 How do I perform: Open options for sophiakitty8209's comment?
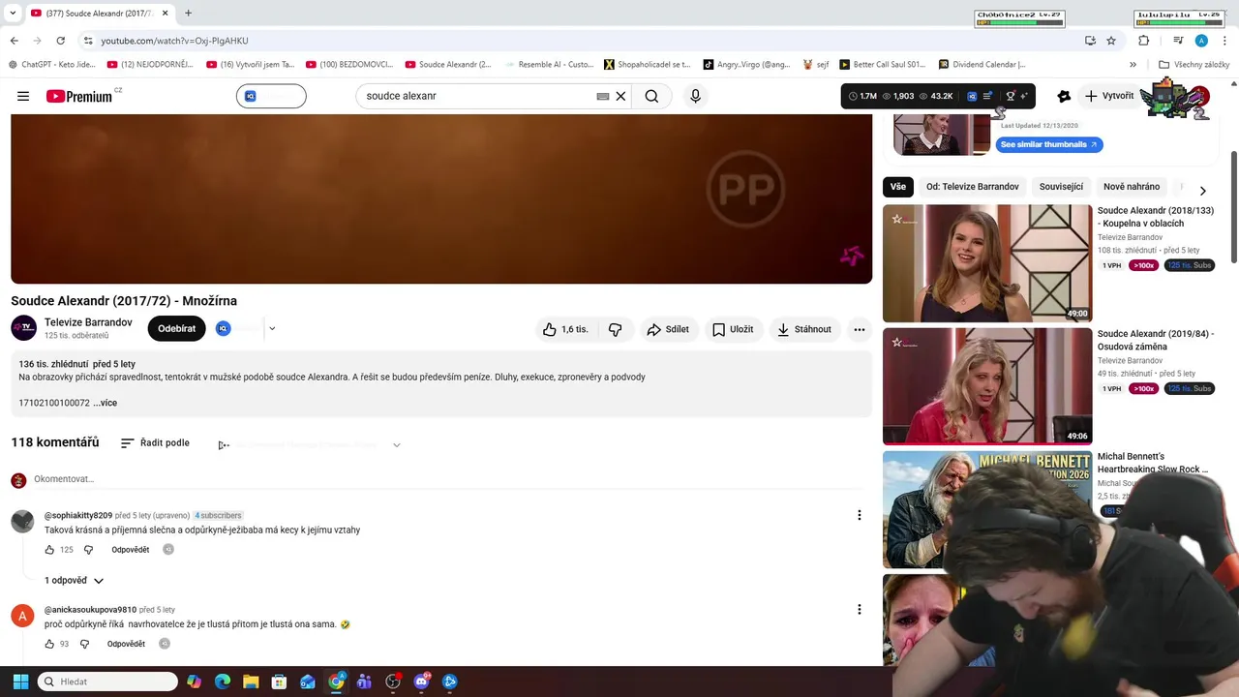859,515
